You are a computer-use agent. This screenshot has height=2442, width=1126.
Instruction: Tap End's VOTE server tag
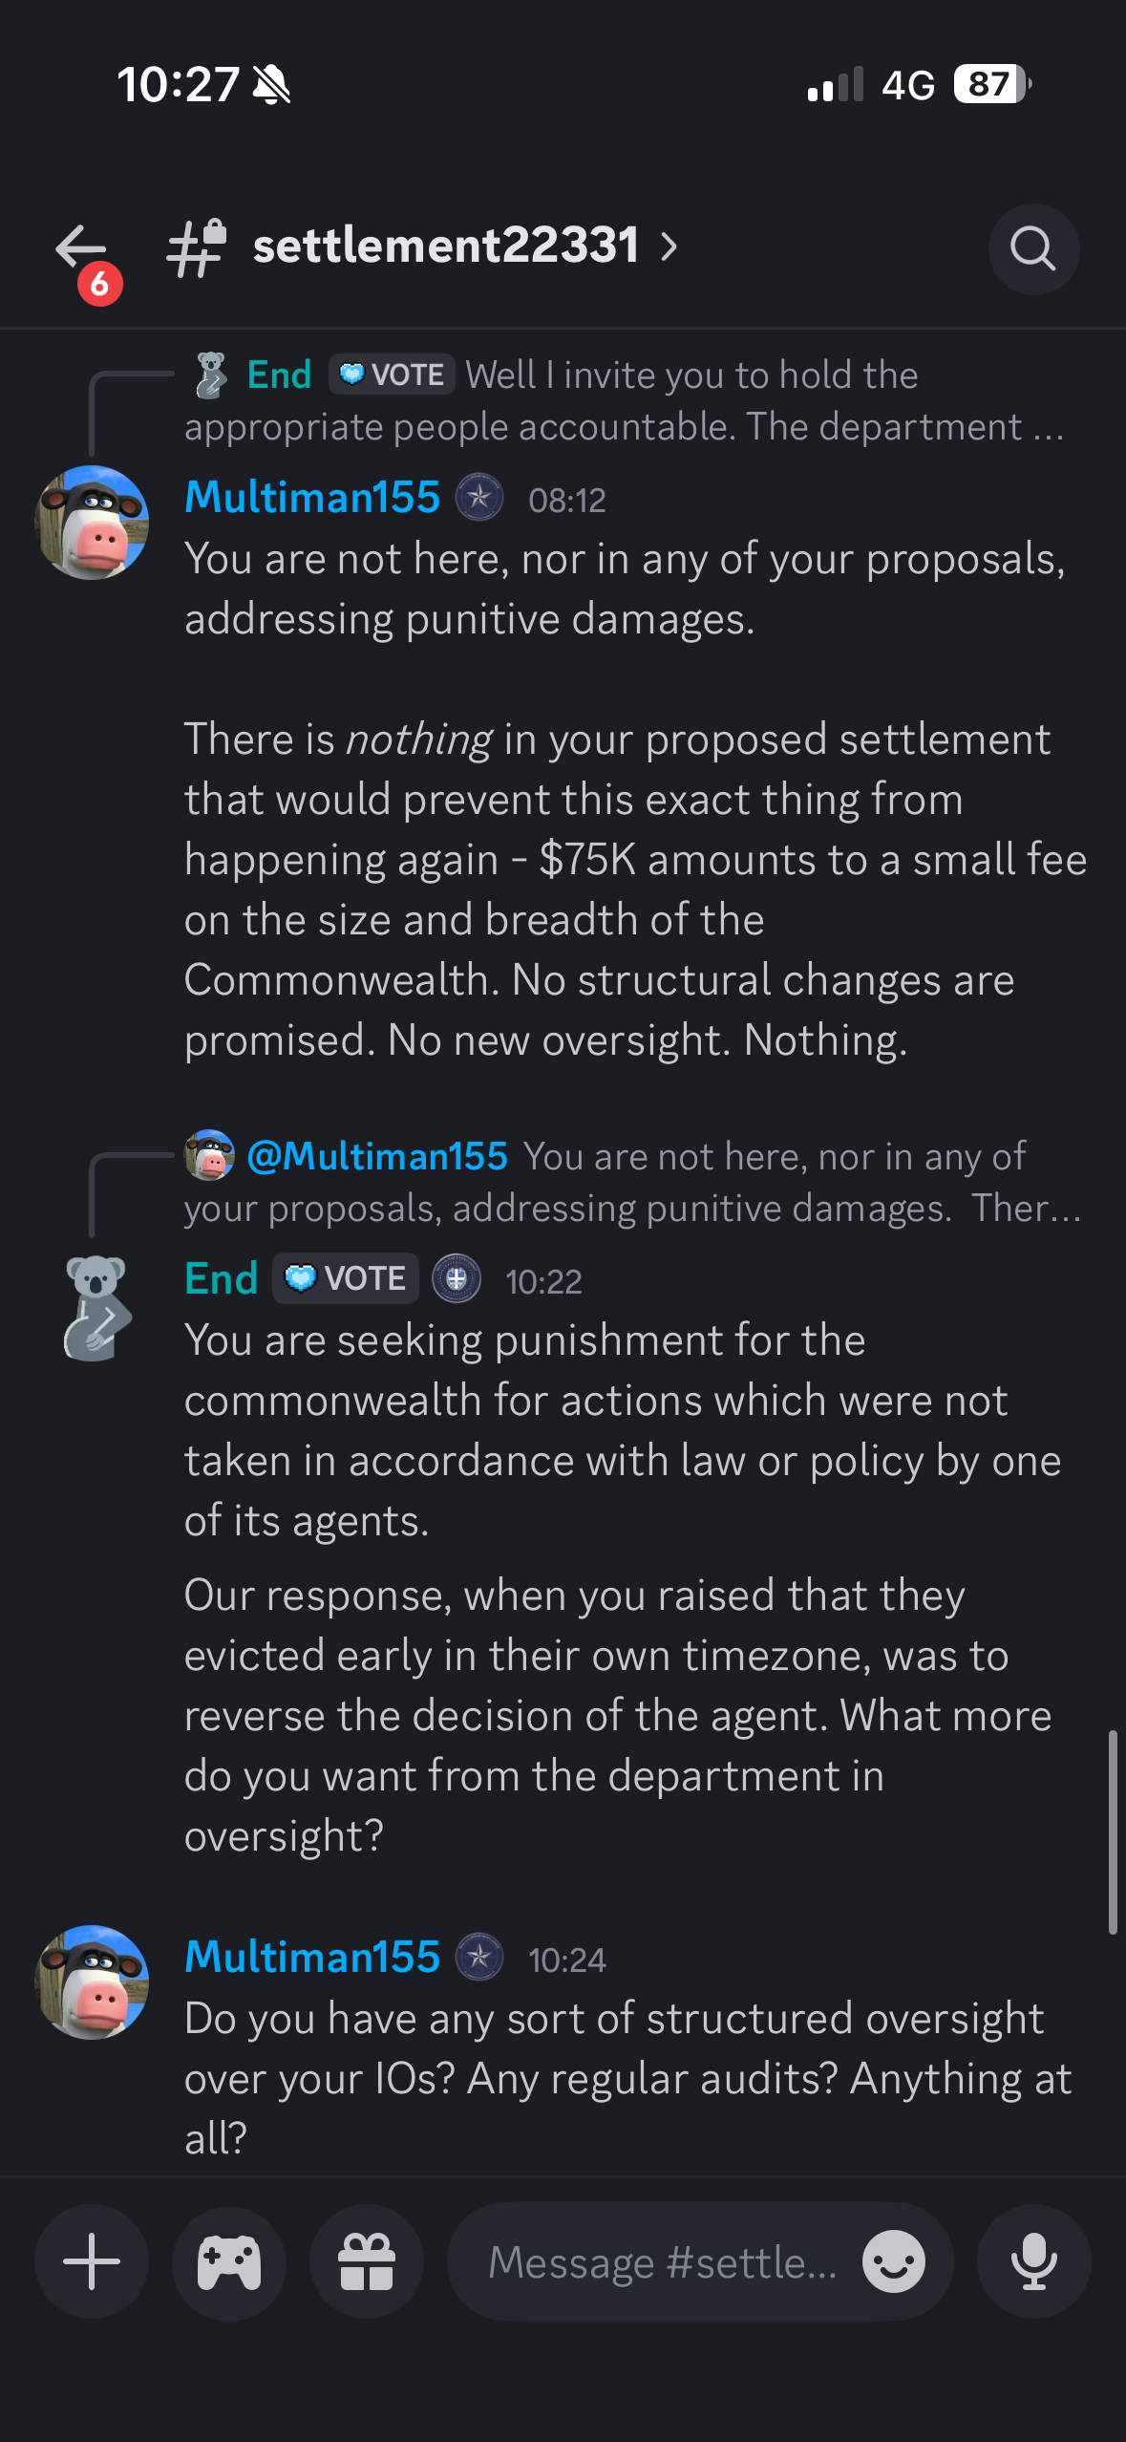(x=346, y=1278)
